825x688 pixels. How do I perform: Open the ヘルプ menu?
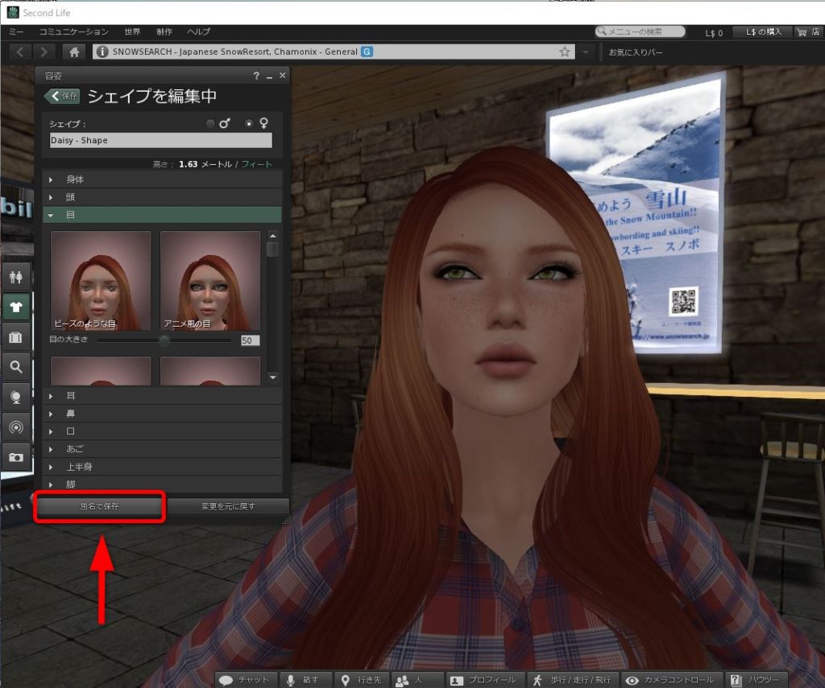[199, 32]
